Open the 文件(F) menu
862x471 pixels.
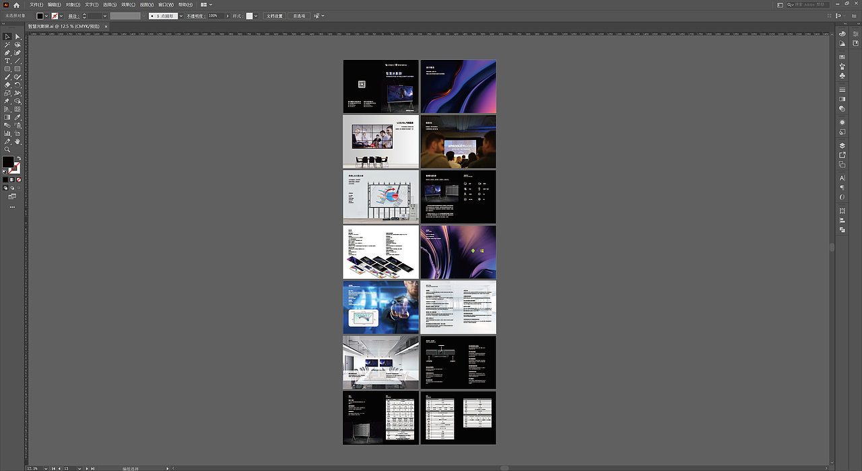(36, 5)
